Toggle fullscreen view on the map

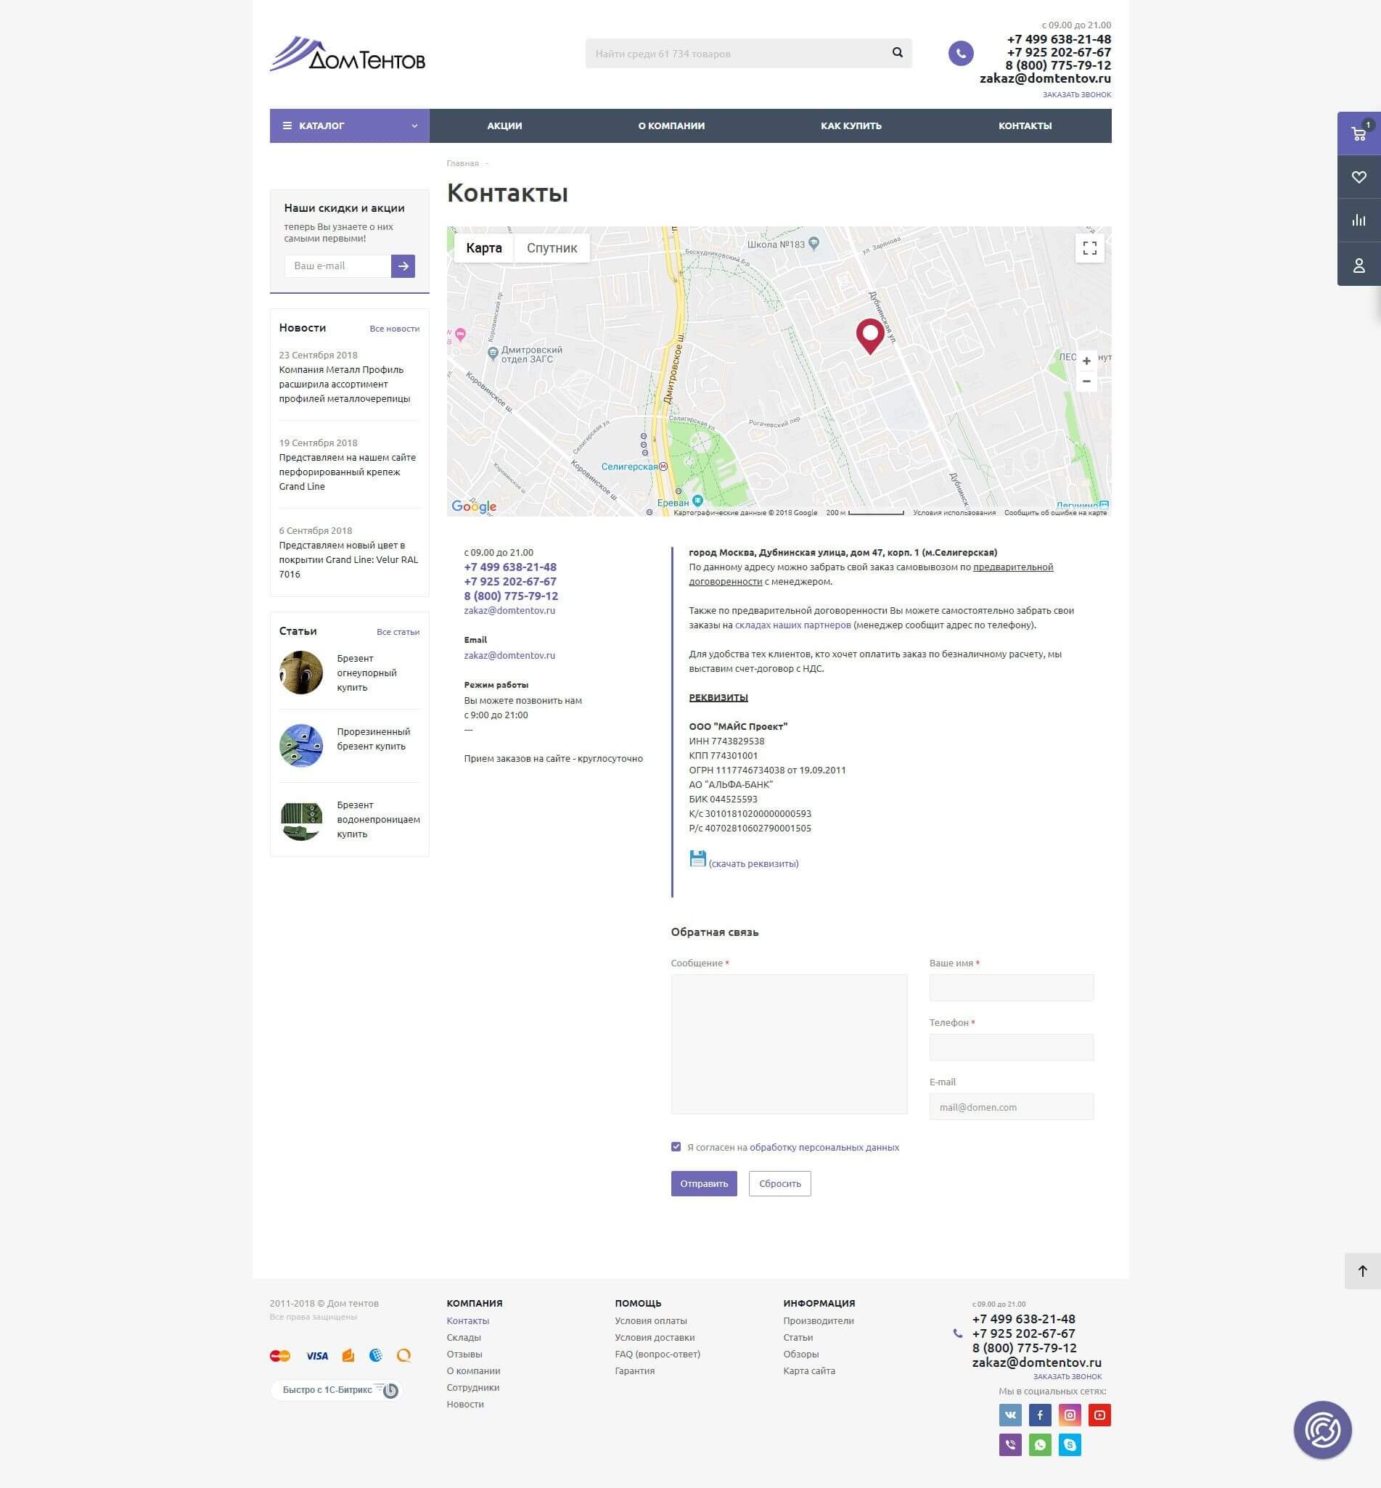point(1089,248)
